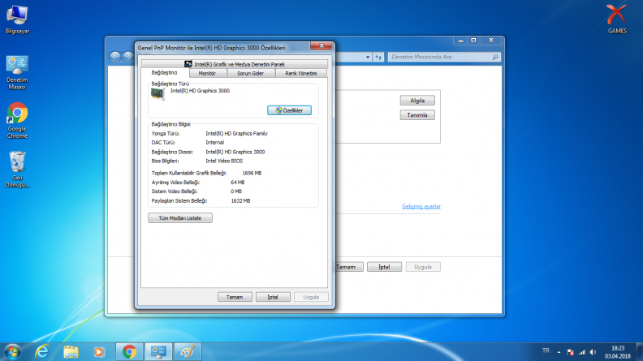Click the Tüm Modları Listele button
The height and width of the screenshot is (361, 643).
180,218
